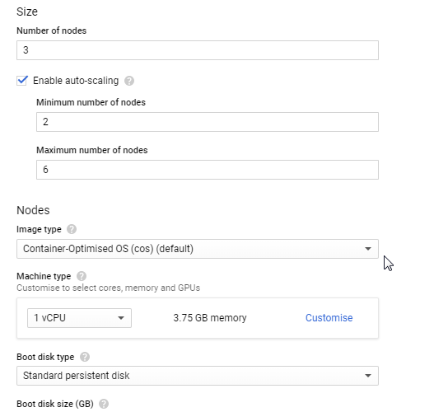Screen dimensions: 434x412
Task: Click the Boot disk type dropdown arrow
Action: [x=368, y=376]
